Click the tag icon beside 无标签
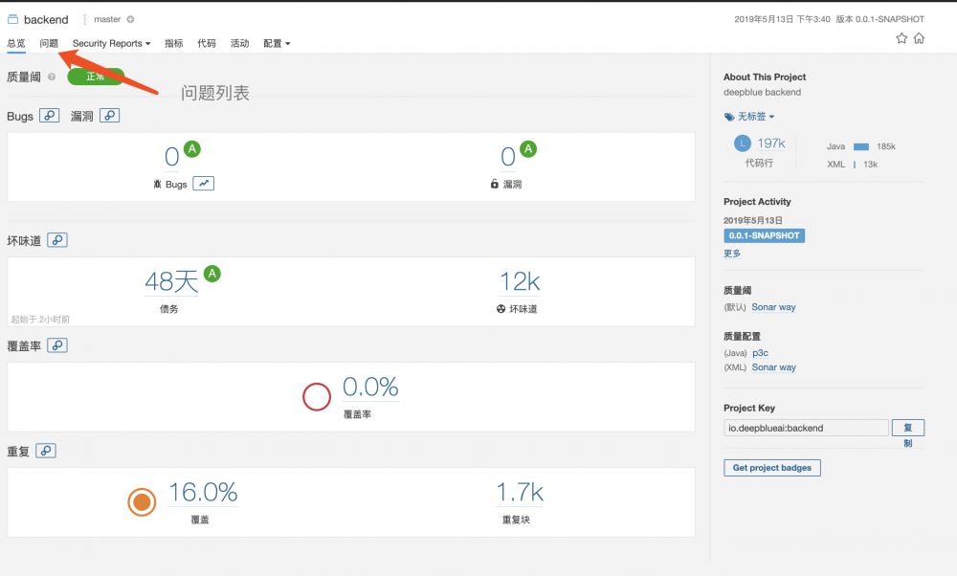 tap(728, 116)
